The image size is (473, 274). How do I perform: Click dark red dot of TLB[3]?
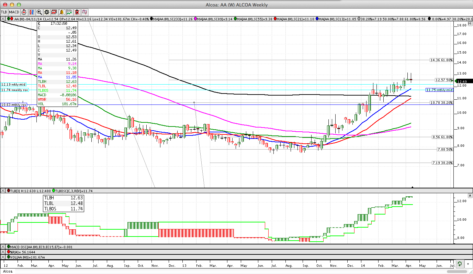9,190
